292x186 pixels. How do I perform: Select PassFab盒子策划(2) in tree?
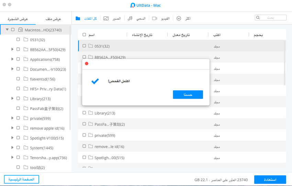pyautogui.click(x=47, y=108)
